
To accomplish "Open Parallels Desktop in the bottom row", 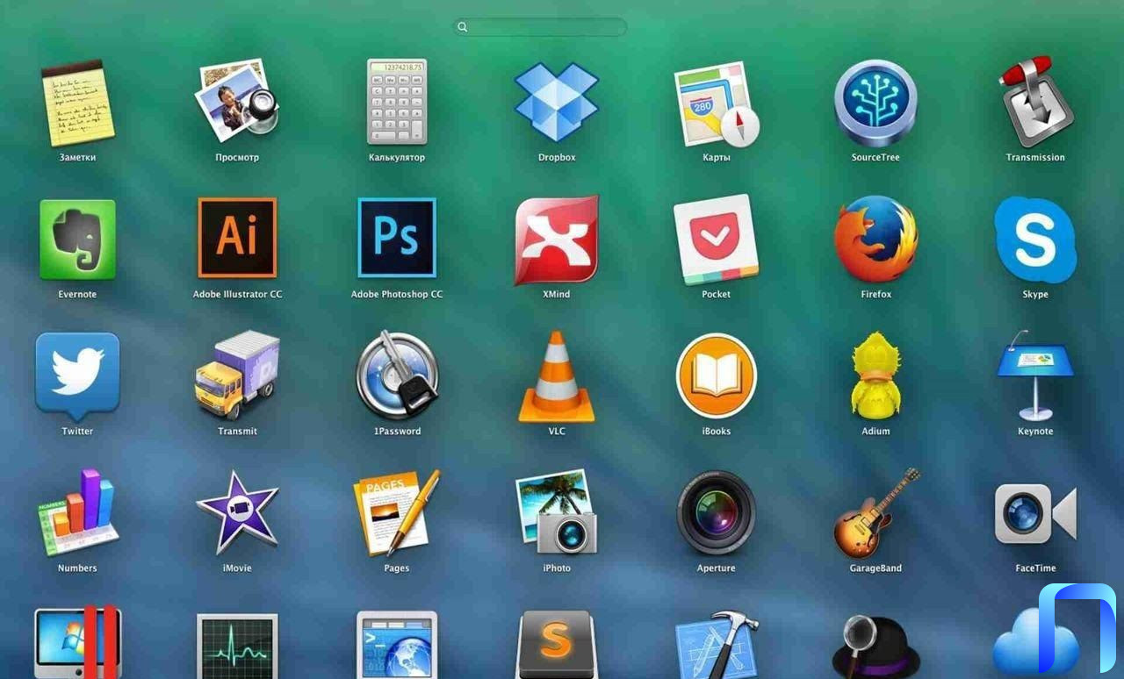I will tap(77, 643).
